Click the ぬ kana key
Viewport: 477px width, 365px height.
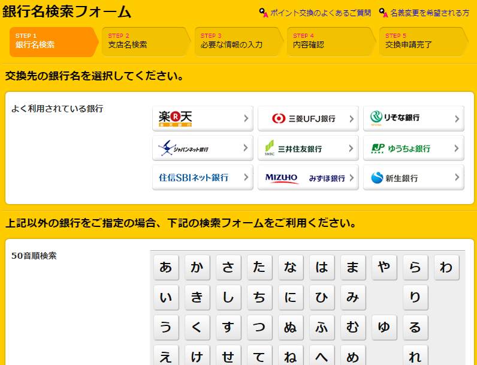pyautogui.click(x=291, y=327)
